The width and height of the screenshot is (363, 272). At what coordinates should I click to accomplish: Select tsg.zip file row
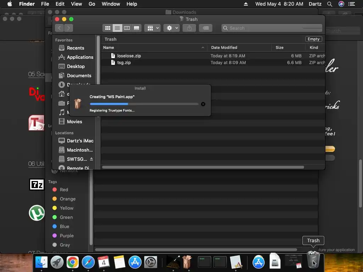point(213,62)
